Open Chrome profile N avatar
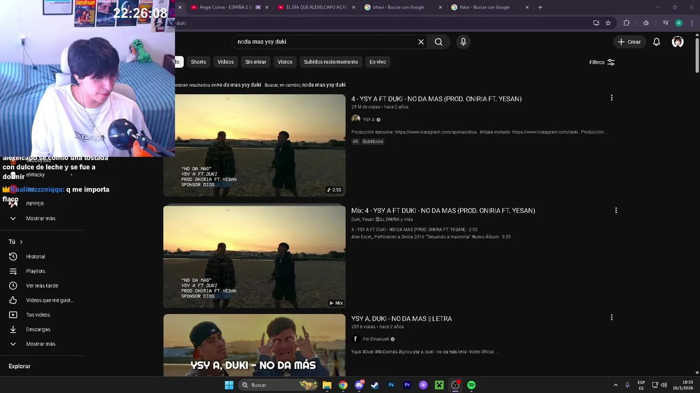 [679, 23]
